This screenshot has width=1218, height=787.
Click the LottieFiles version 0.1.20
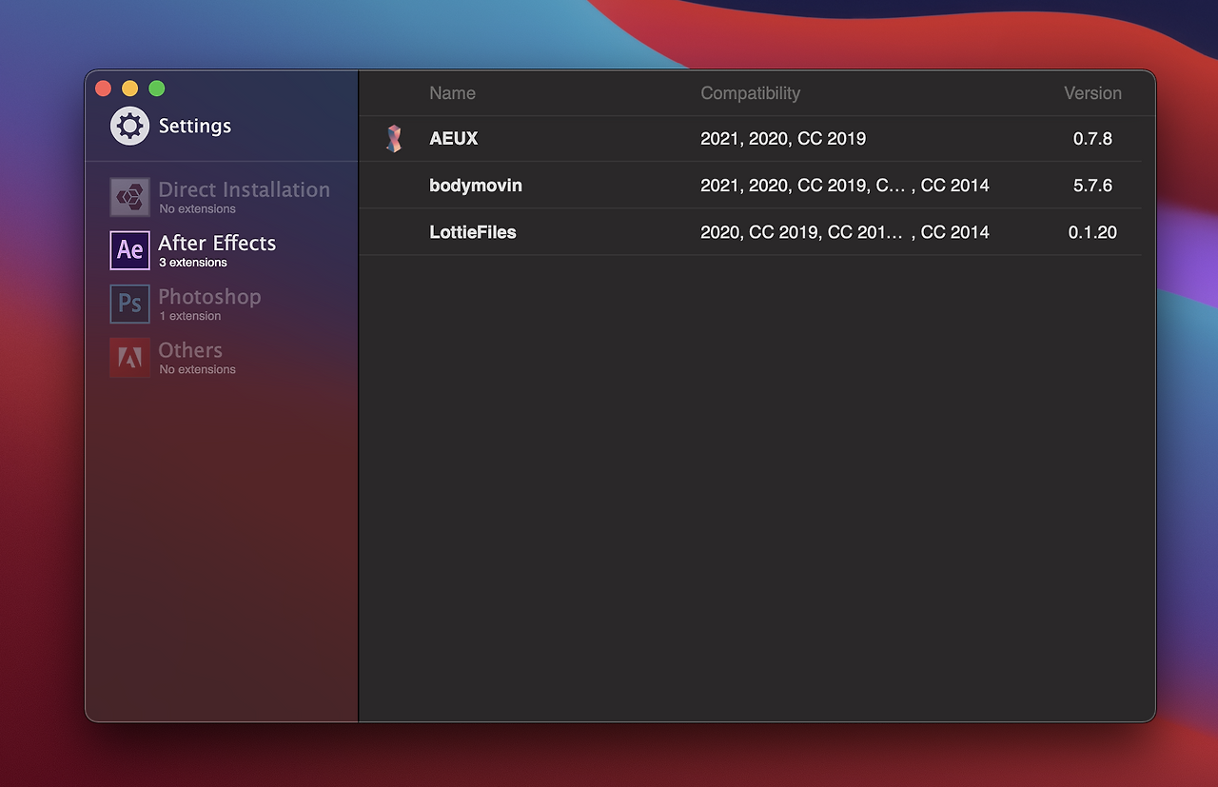[x=1092, y=232]
